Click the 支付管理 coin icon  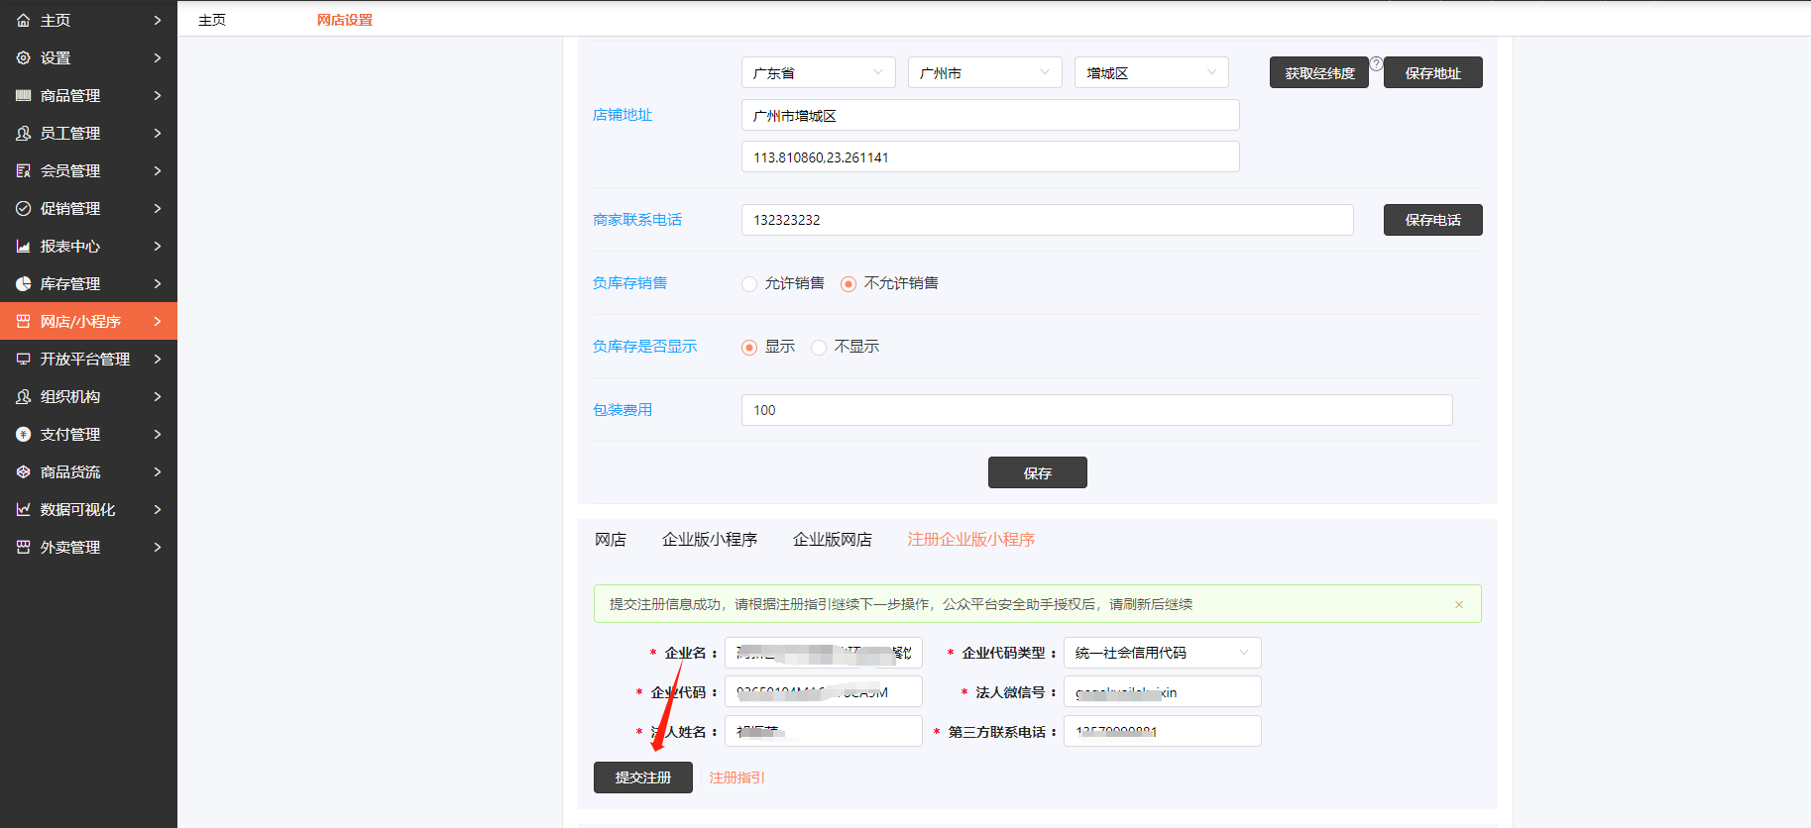[24, 434]
